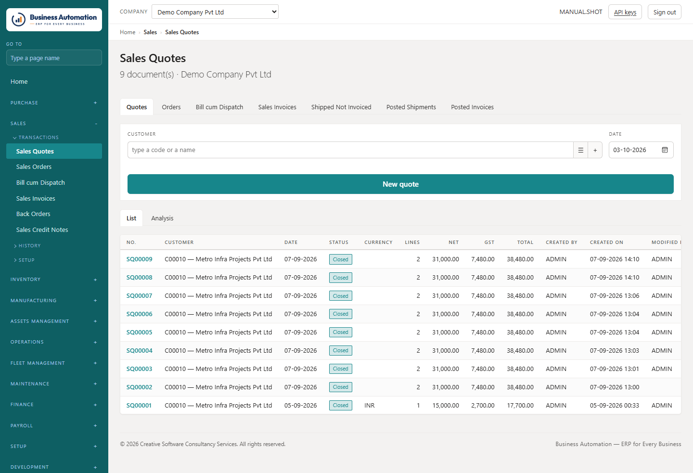Switch to the Orders tab
The height and width of the screenshot is (473, 693).
pos(171,107)
